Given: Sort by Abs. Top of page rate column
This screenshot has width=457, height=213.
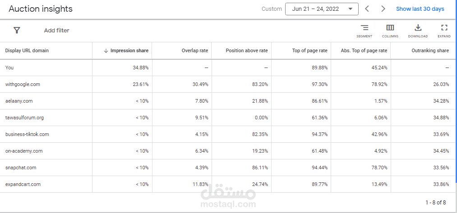Looking at the screenshot, I should click(x=364, y=50).
